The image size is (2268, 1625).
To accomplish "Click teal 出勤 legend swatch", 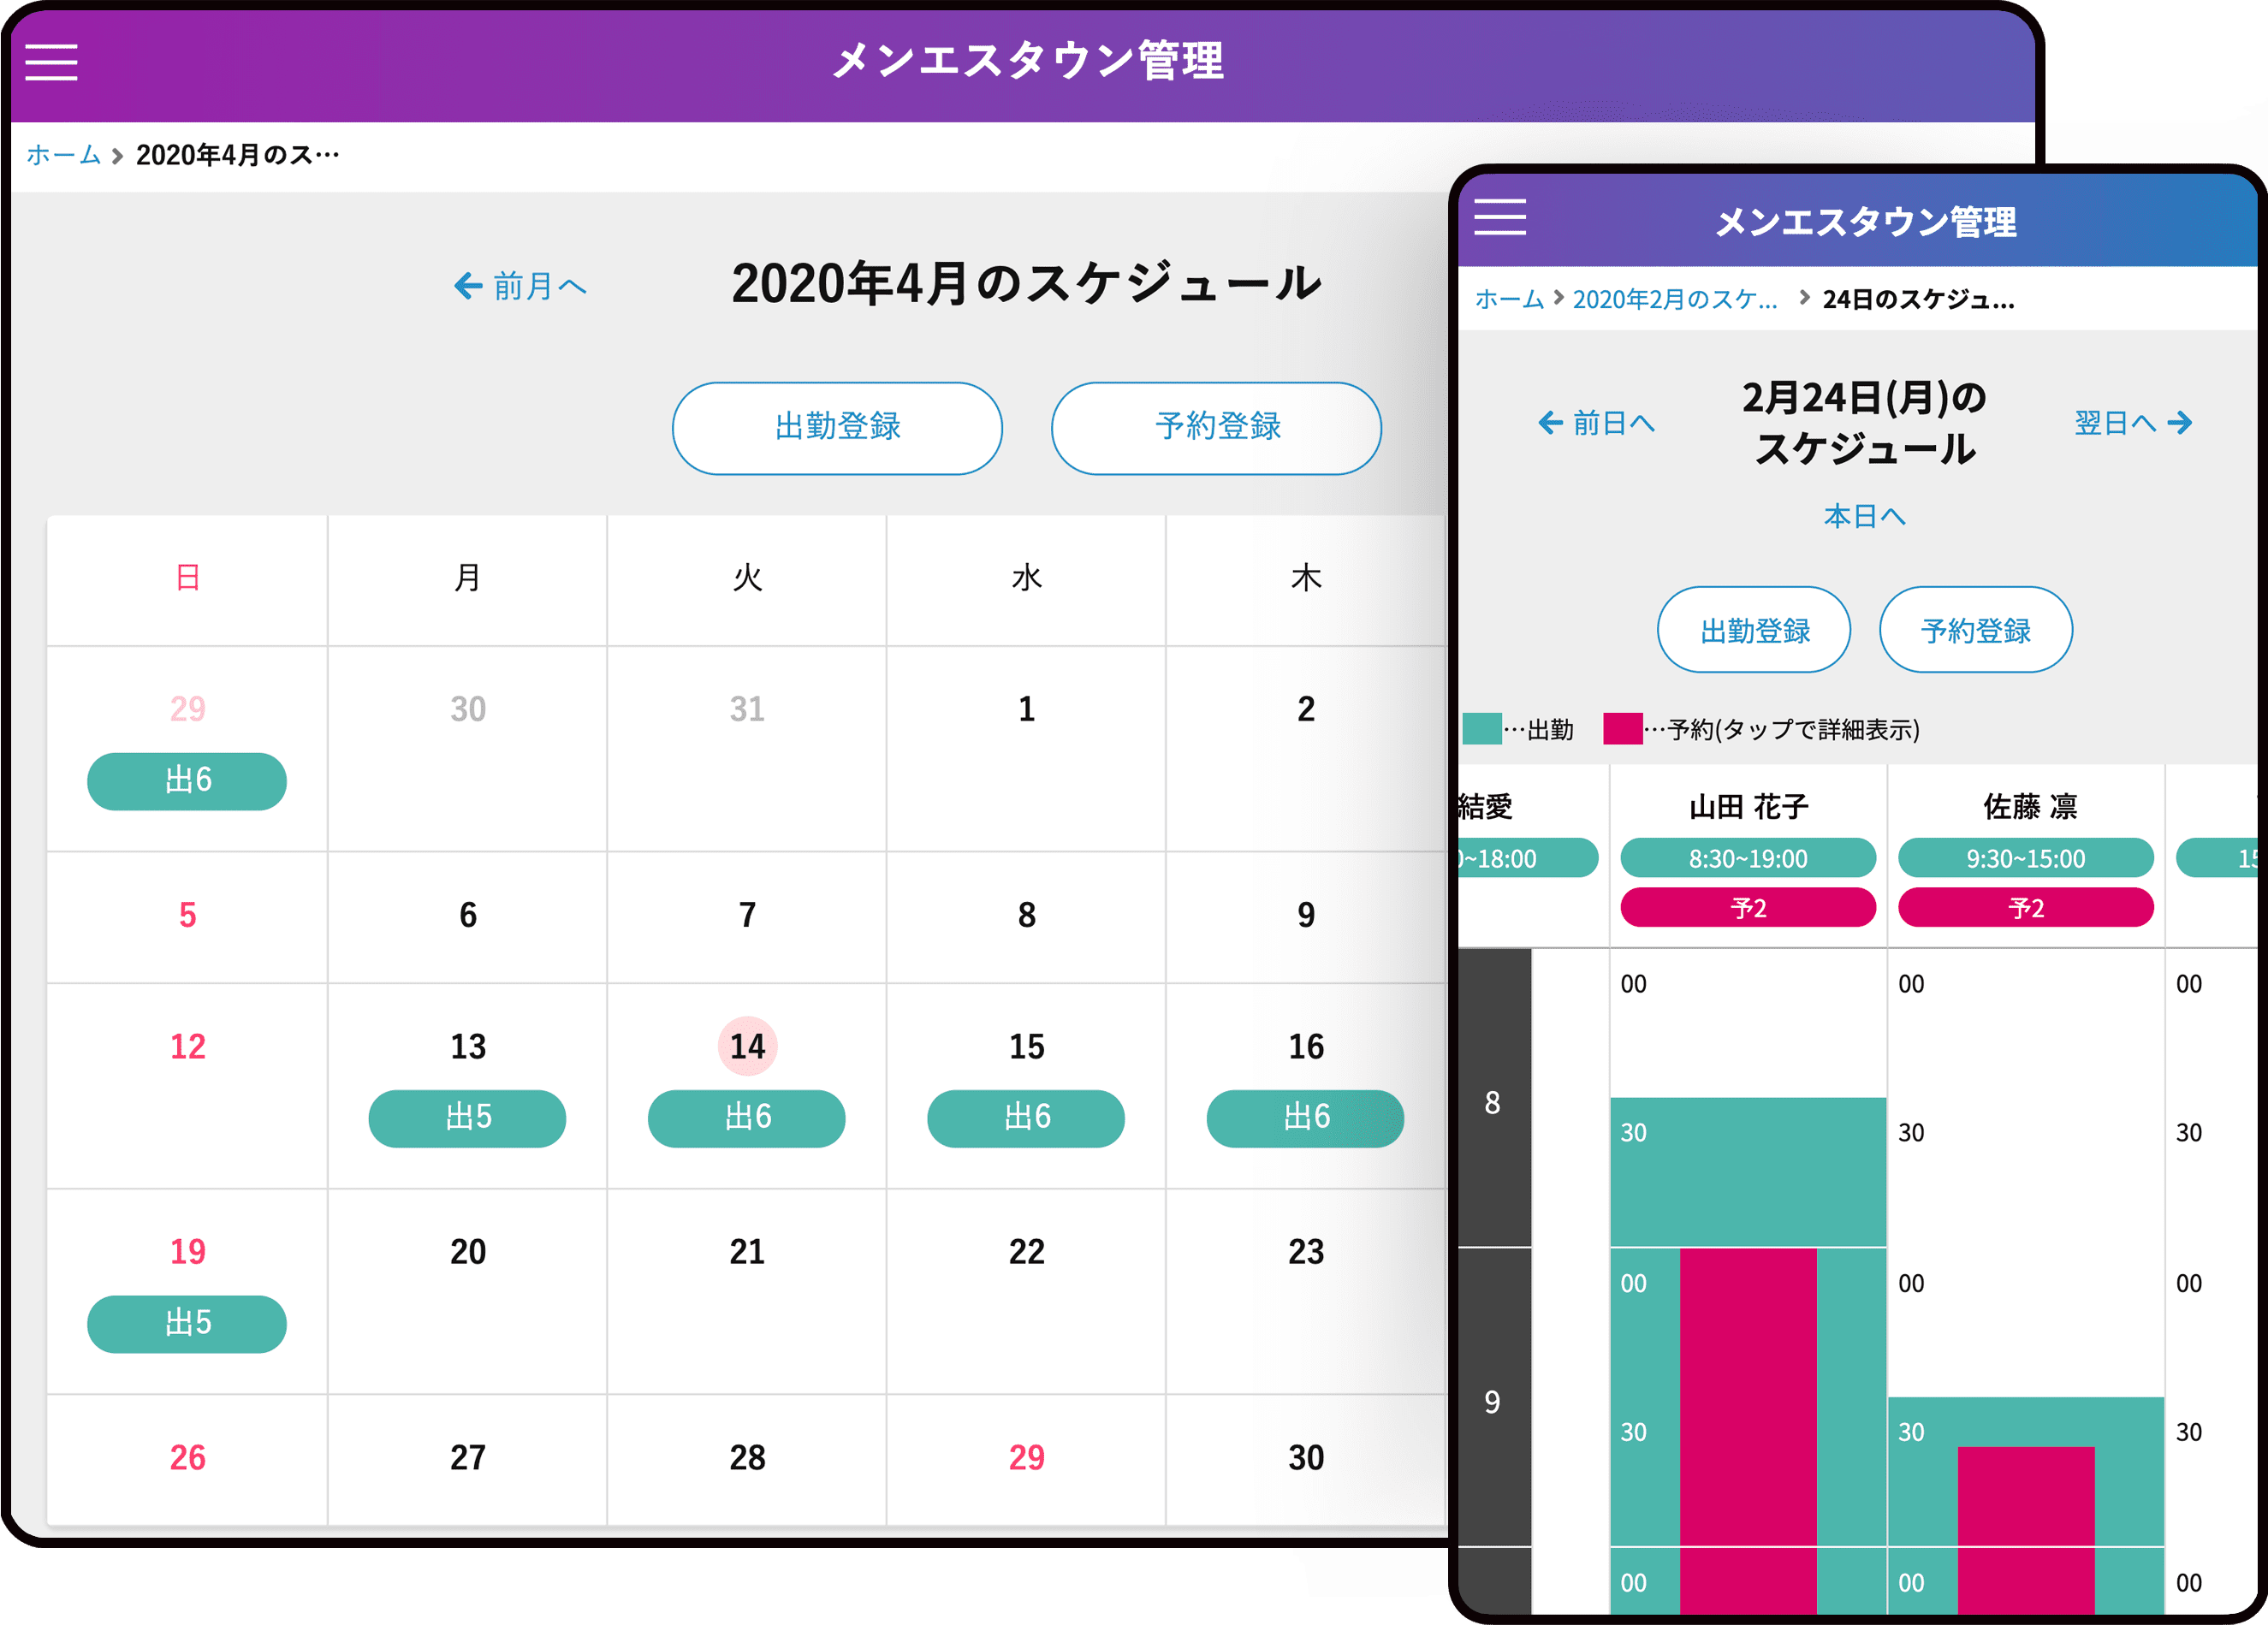I will click(x=1481, y=728).
